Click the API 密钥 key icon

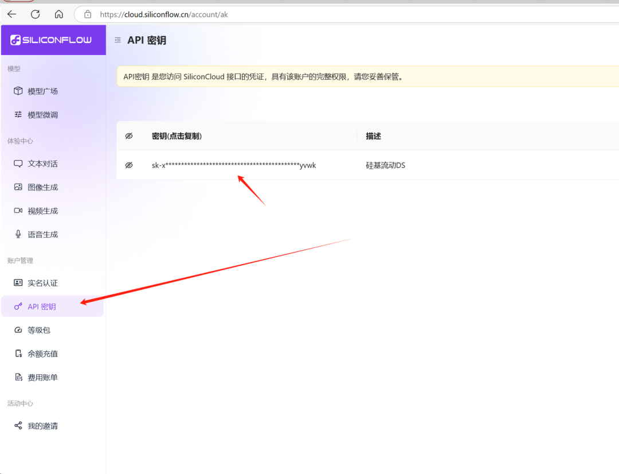click(18, 306)
